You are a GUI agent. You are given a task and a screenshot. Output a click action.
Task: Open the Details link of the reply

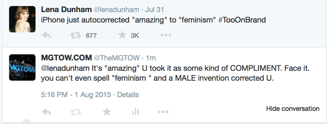pyautogui.click(x=128, y=95)
